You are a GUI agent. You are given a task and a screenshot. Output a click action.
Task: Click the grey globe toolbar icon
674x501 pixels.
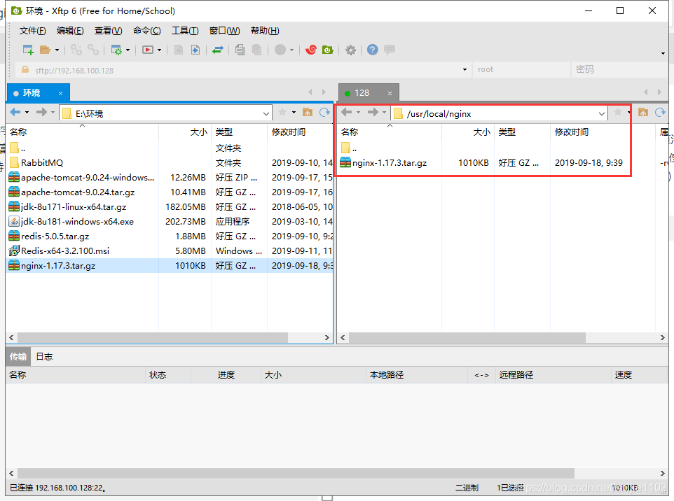tap(280, 50)
